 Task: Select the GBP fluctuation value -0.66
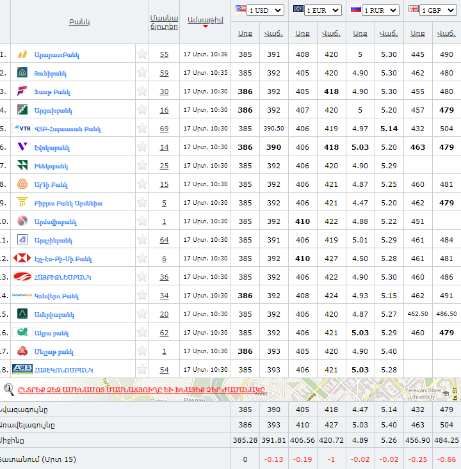point(446,459)
